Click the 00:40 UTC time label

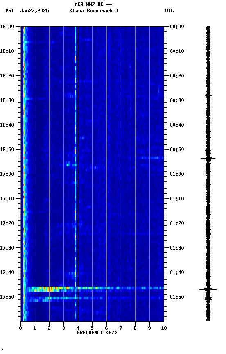(177, 125)
